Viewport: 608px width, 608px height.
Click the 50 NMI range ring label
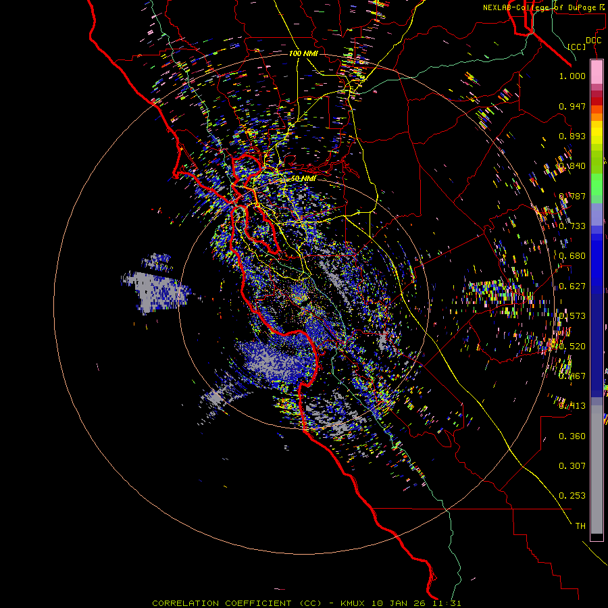coord(303,178)
